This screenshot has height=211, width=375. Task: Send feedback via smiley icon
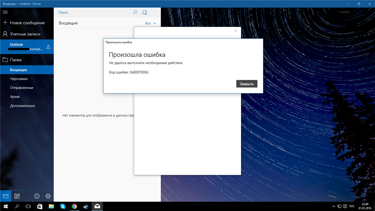tap(37, 196)
